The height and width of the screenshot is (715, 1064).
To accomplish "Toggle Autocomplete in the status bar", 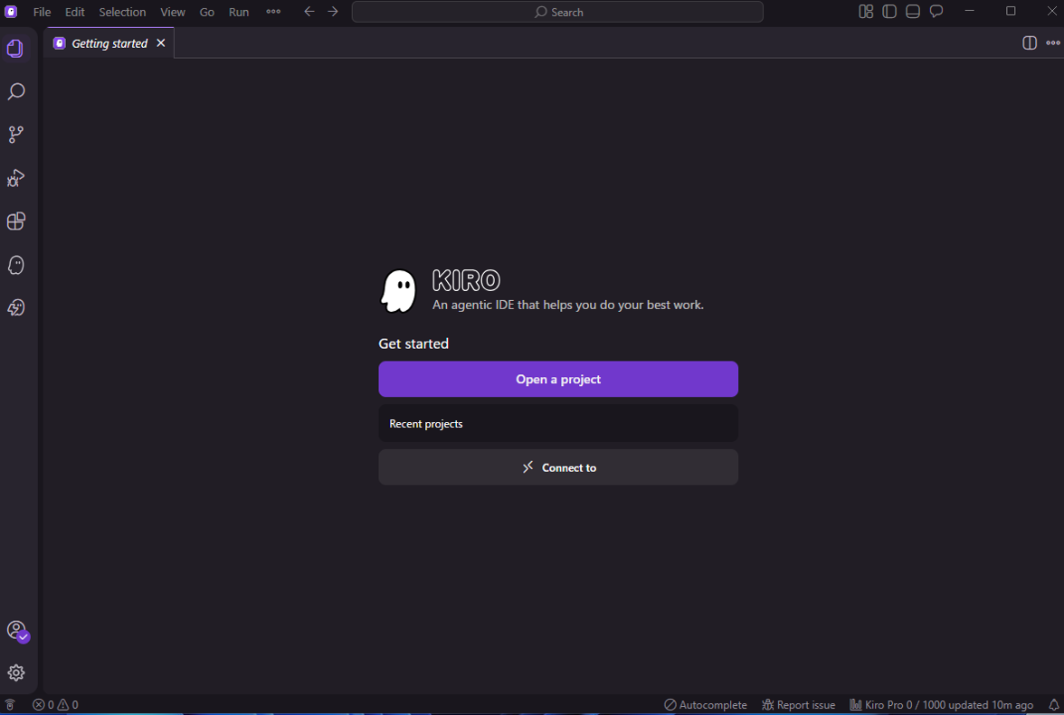I will click(x=706, y=705).
